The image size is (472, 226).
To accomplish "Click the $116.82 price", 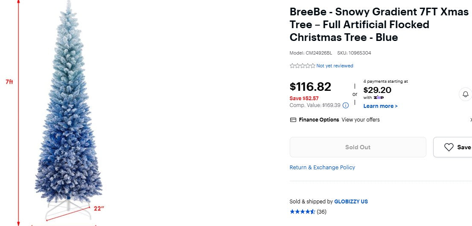I will (310, 87).
